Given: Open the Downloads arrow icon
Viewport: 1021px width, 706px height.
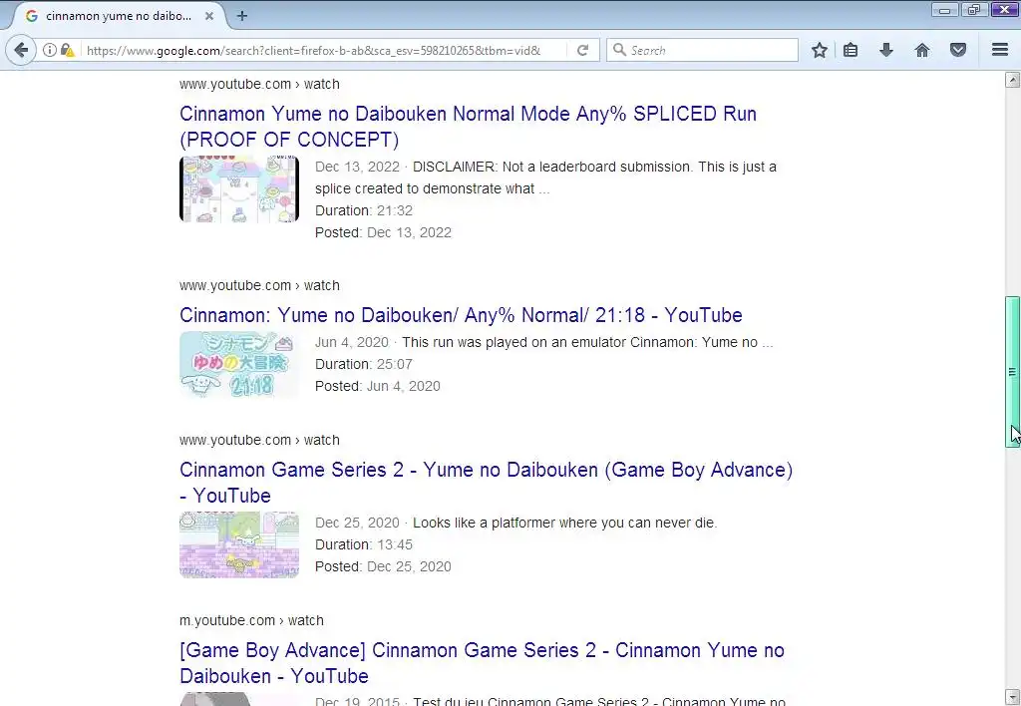Looking at the screenshot, I should point(886,50).
